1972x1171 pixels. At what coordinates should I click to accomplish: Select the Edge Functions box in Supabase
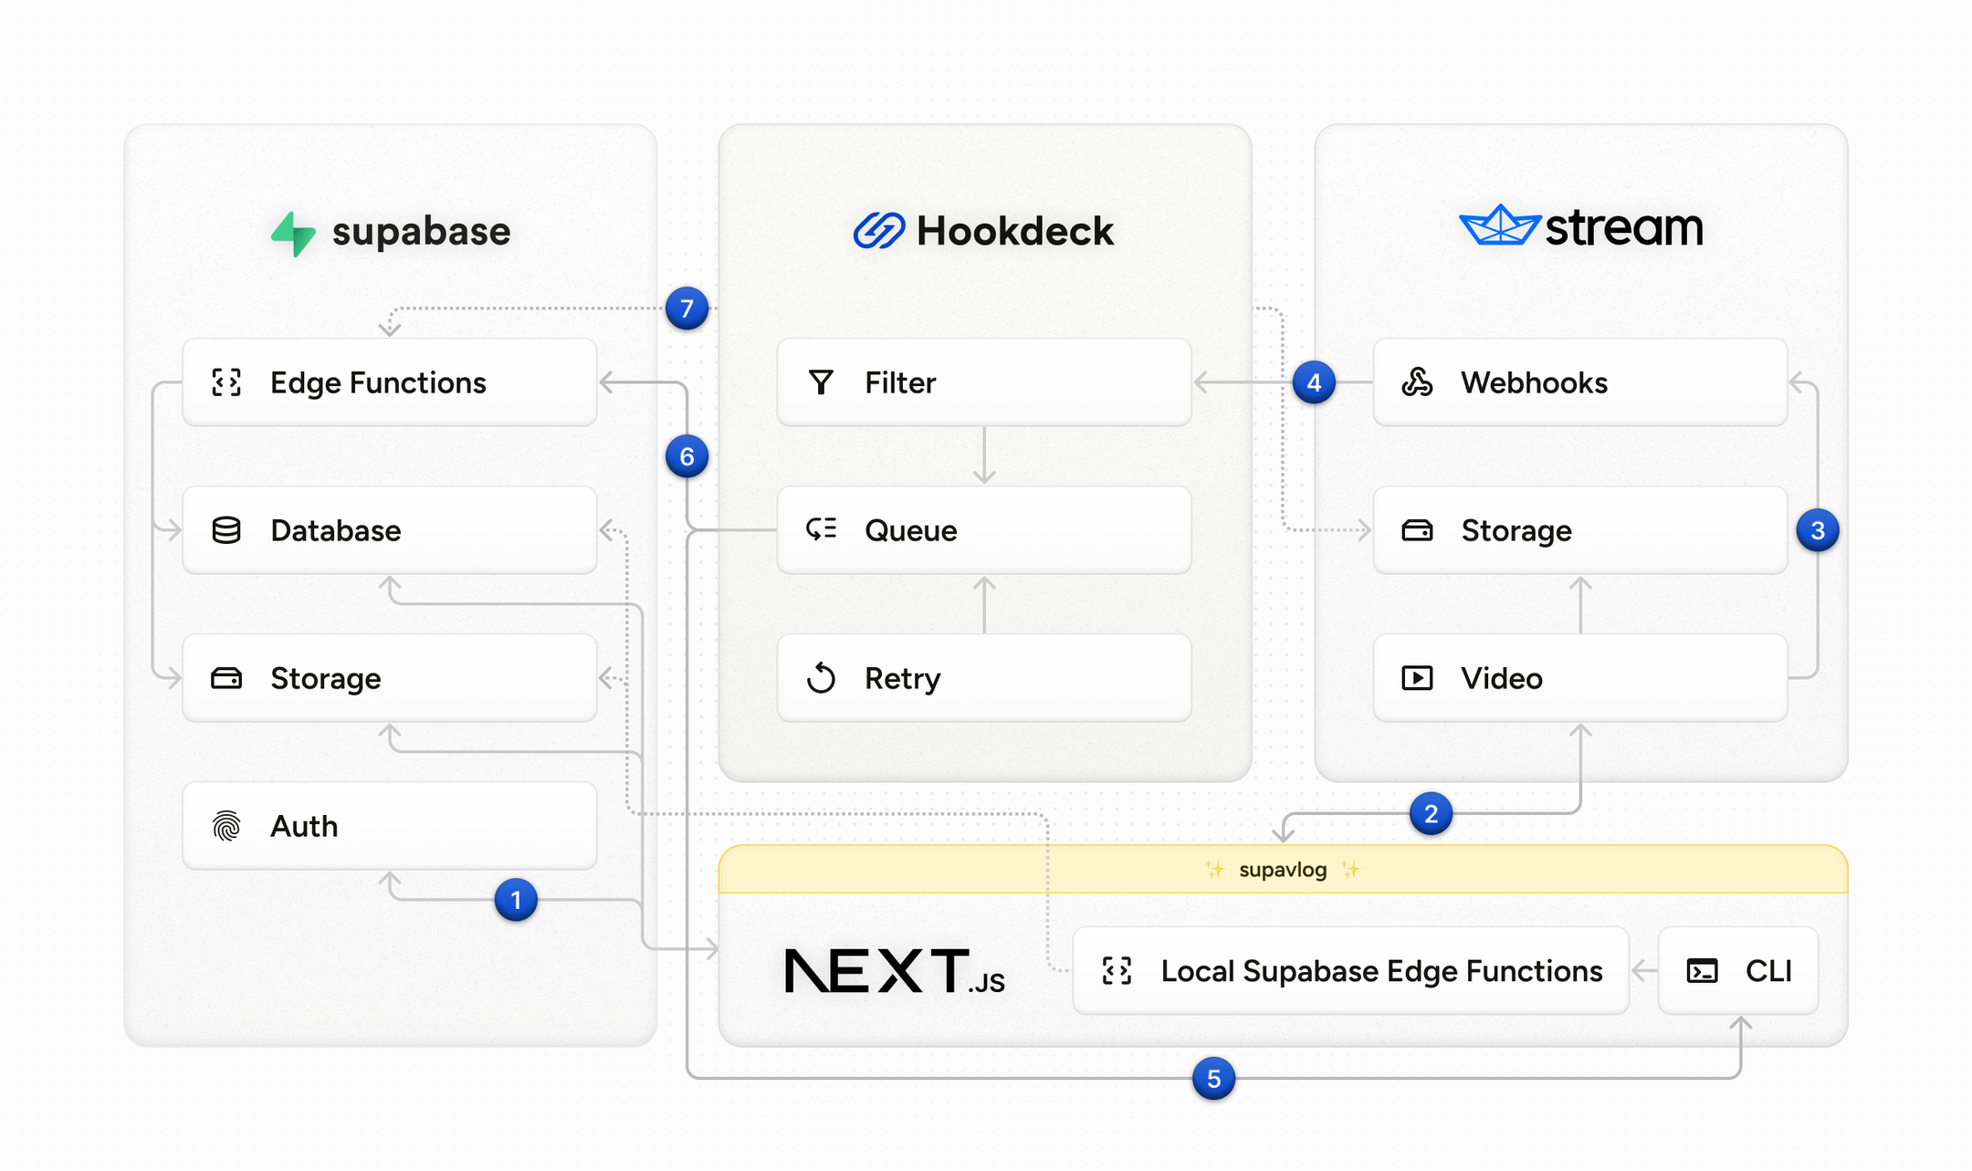click(390, 382)
